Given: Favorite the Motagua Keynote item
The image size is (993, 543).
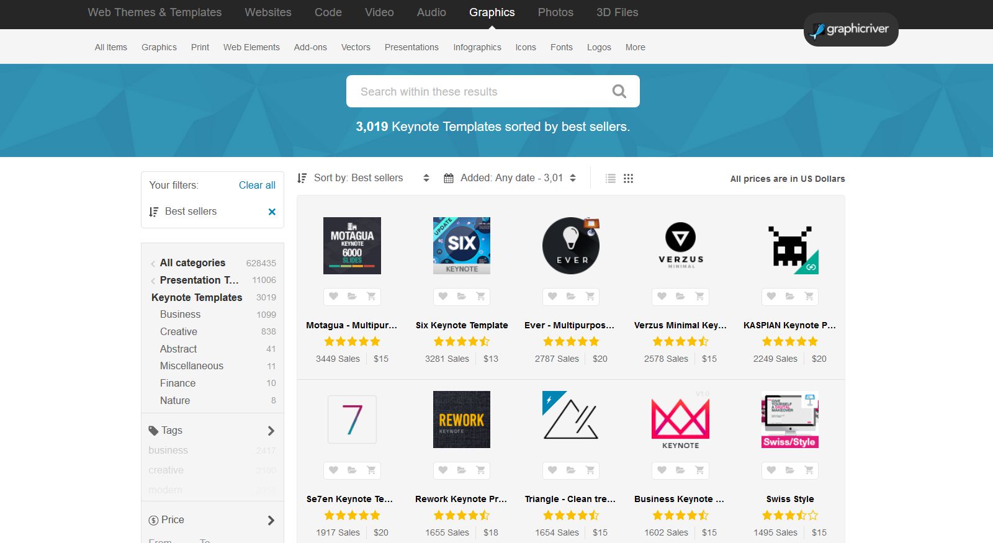Looking at the screenshot, I should 333,297.
